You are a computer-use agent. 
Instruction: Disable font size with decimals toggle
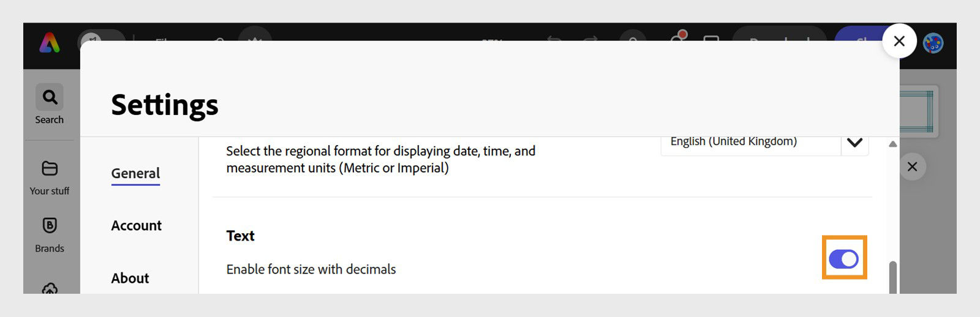(843, 259)
